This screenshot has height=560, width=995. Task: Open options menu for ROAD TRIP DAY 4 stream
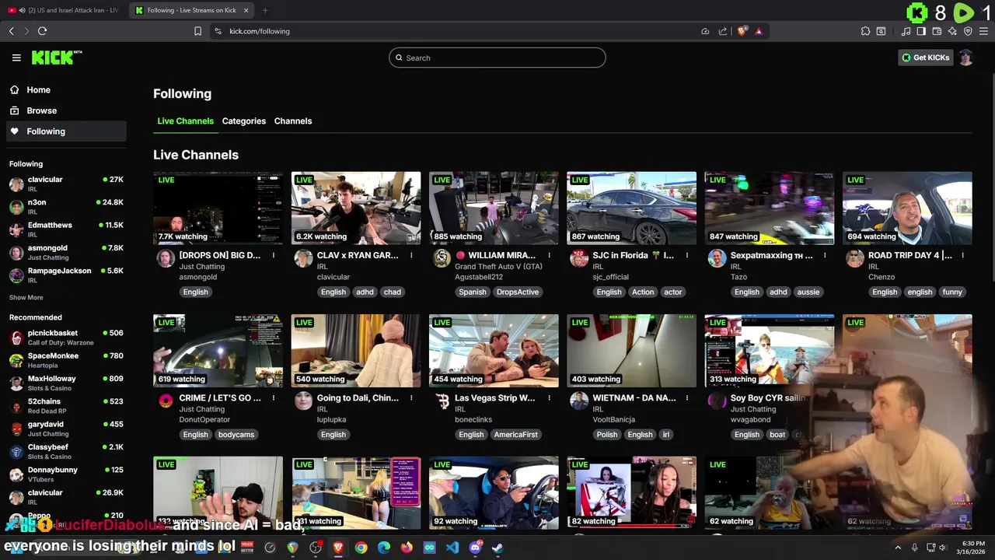pyautogui.click(x=962, y=255)
